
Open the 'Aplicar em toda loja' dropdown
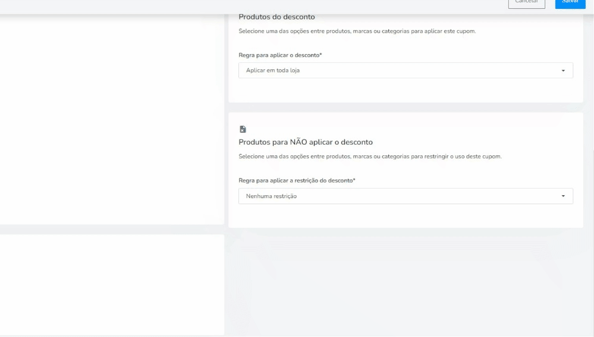[x=406, y=70]
